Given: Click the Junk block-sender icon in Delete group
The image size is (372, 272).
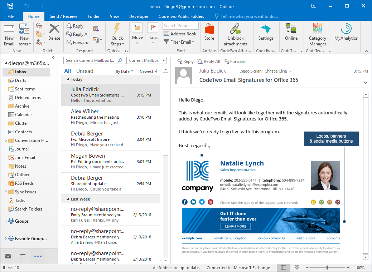Looking at the screenshot, I should 39,42.
